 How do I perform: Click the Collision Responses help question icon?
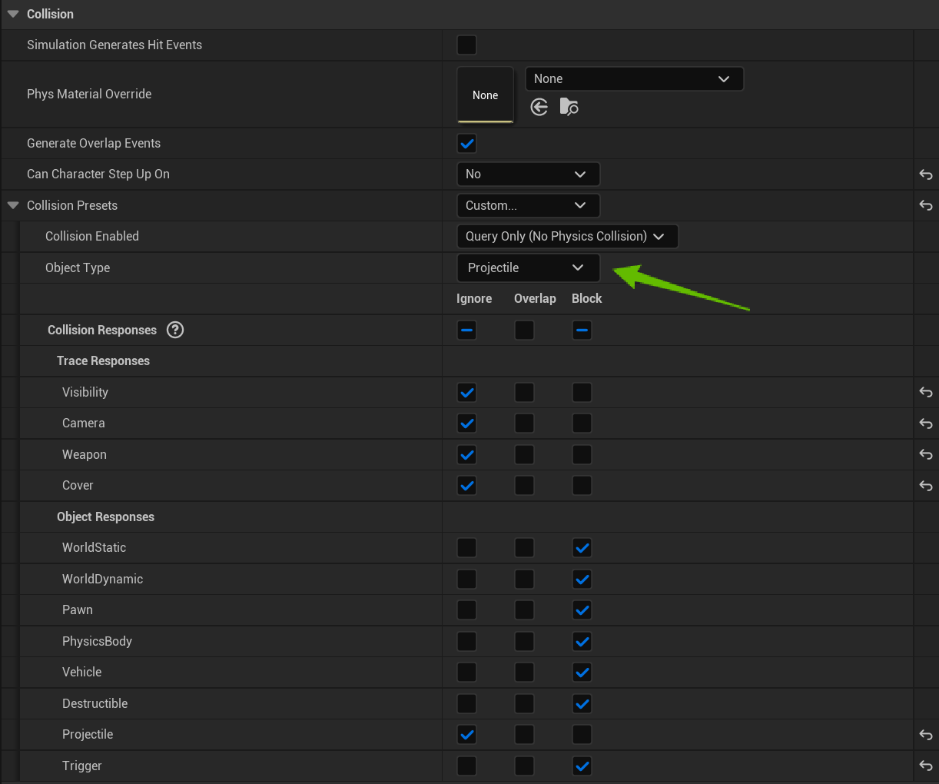click(175, 330)
